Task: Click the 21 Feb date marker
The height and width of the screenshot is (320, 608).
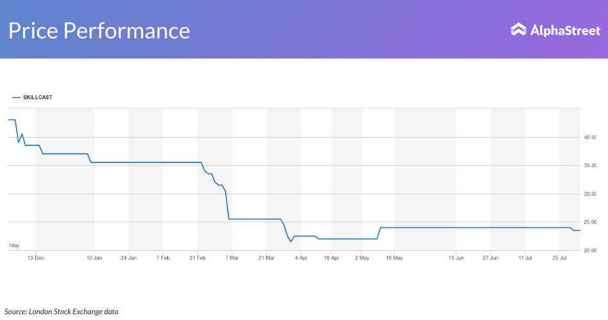Action: click(198, 258)
